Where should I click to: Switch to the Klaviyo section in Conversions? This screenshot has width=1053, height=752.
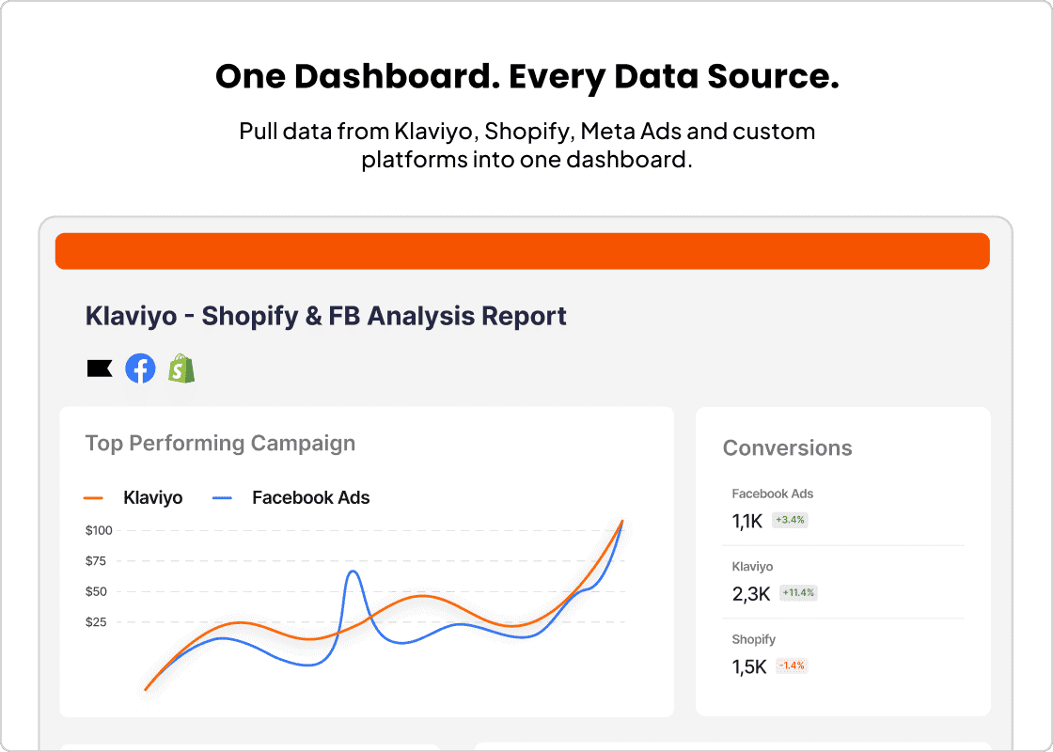coord(747,567)
